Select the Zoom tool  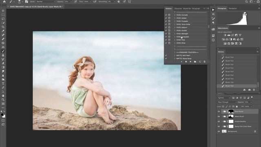pyautogui.click(x=3, y=100)
